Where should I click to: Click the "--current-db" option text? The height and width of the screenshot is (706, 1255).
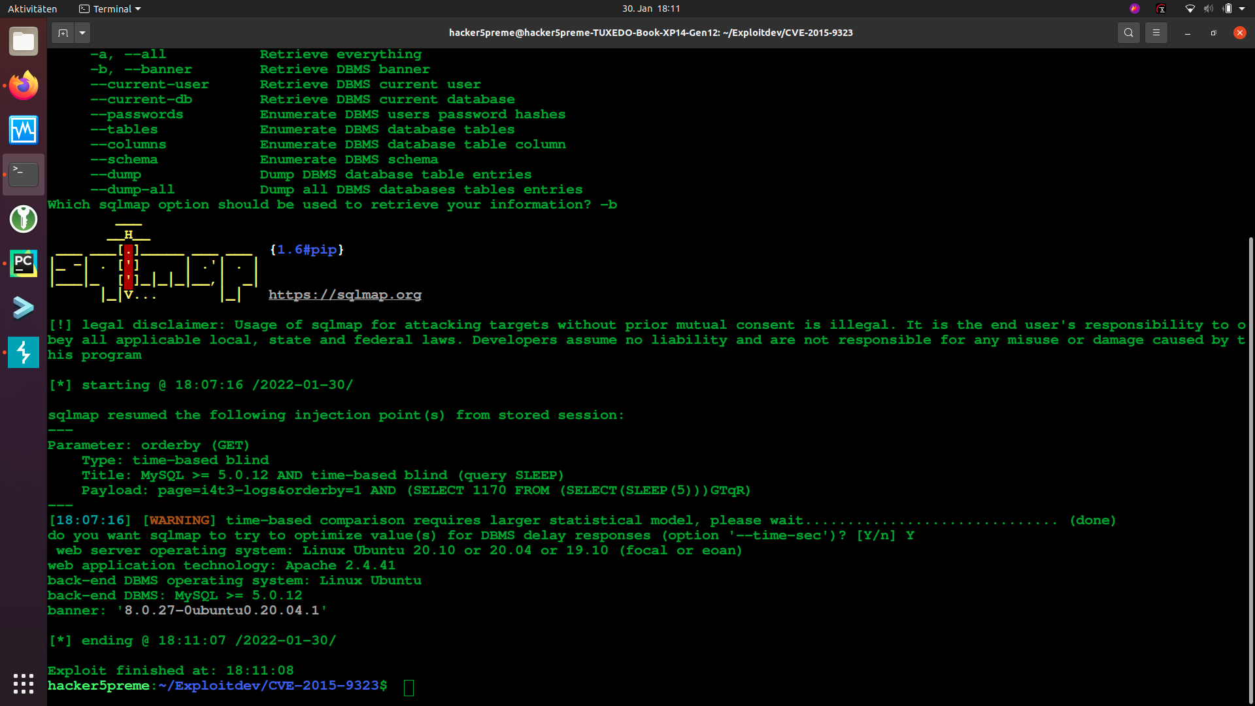(x=141, y=99)
